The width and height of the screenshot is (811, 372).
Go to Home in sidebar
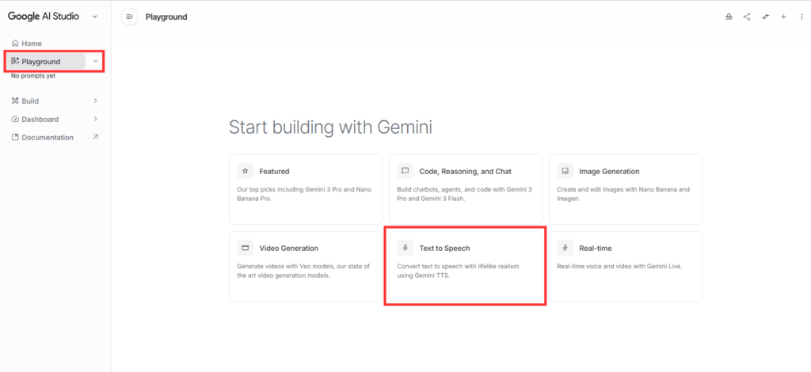32,44
